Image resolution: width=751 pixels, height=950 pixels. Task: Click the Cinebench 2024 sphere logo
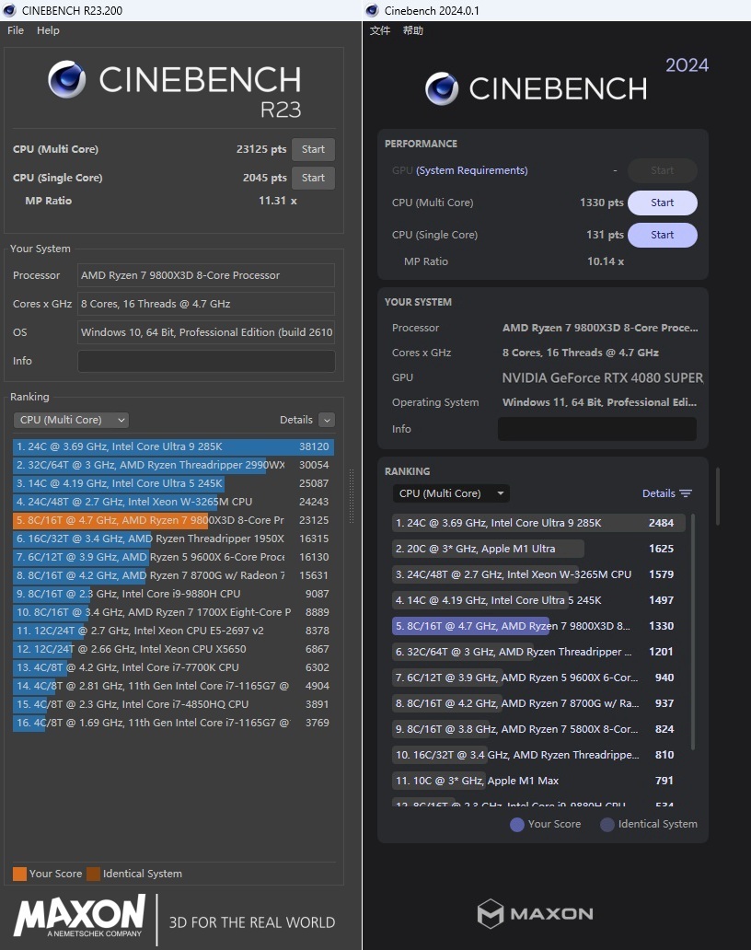[x=442, y=88]
